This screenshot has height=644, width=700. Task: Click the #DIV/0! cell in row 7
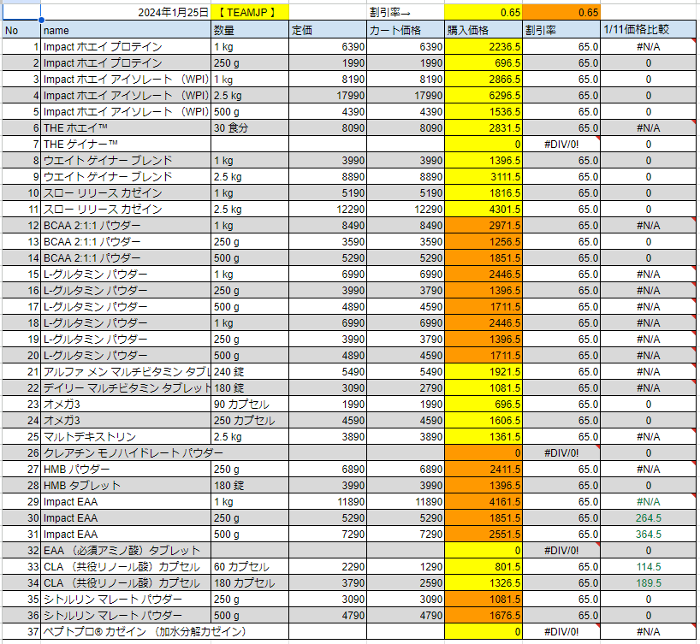click(561, 145)
